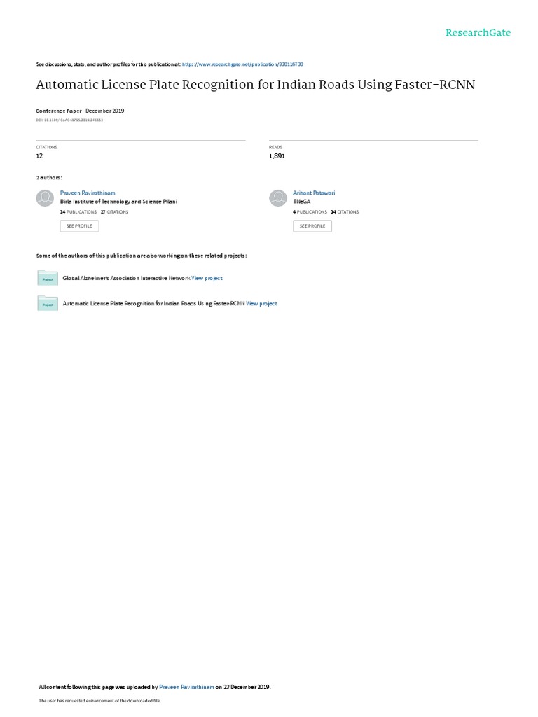Click the paper title heading
The image size is (538, 717).
[256, 85]
